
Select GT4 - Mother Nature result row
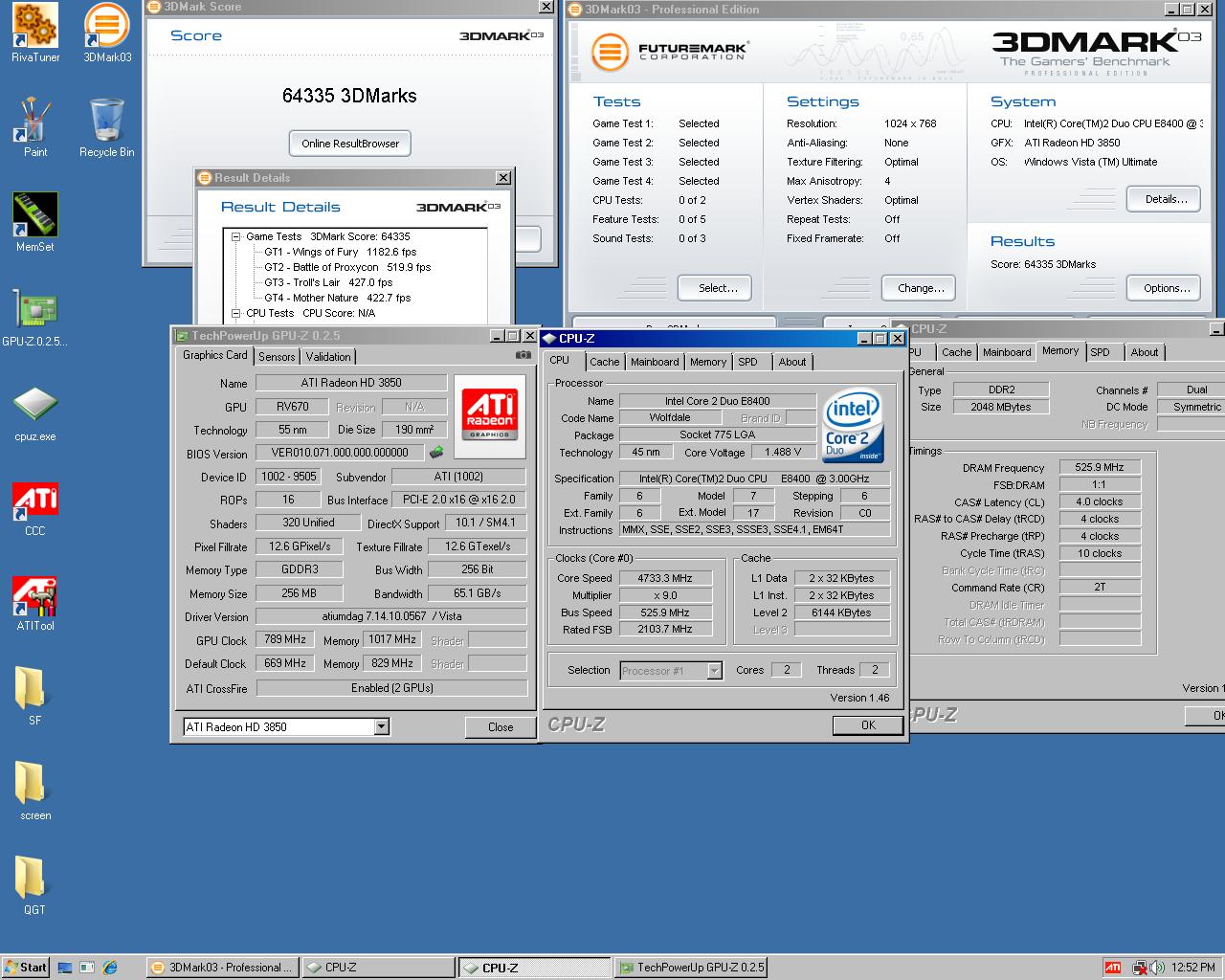[337, 298]
